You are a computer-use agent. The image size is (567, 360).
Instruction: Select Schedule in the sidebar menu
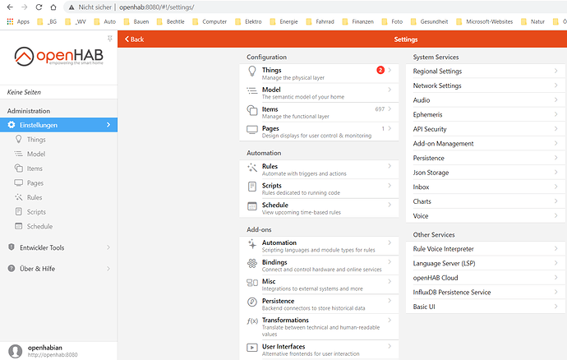pos(58,226)
